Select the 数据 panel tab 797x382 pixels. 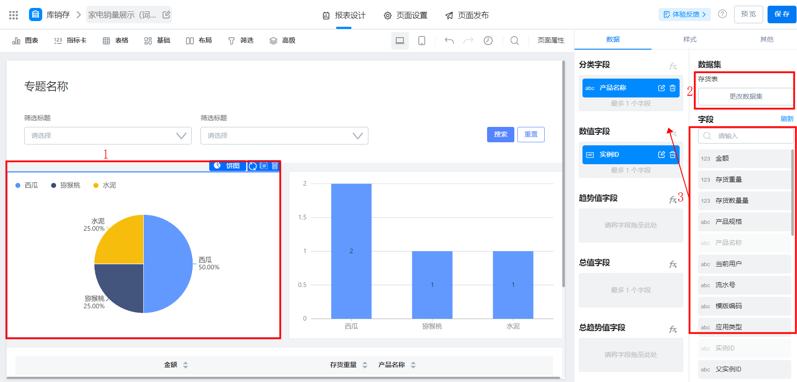tap(613, 40)
